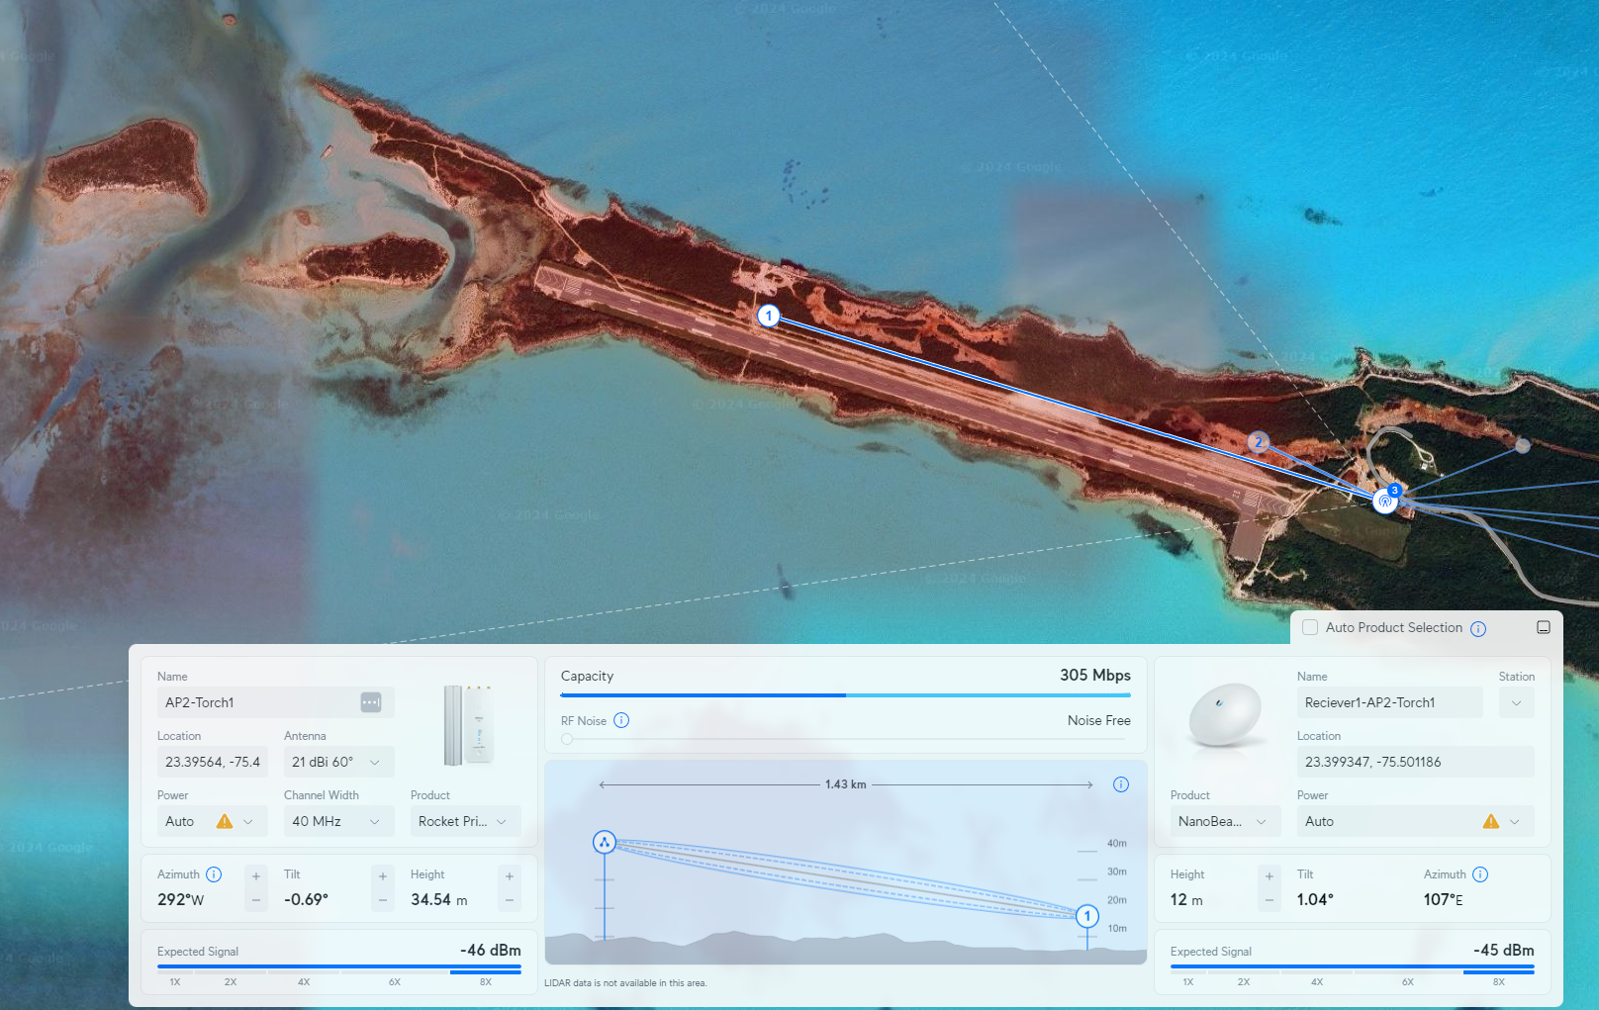This screenshot has width=1599, height=1010.
Task: Open the Rocket Prism Product dropdown
Action: pyautogui.click(x=464, y=821)
